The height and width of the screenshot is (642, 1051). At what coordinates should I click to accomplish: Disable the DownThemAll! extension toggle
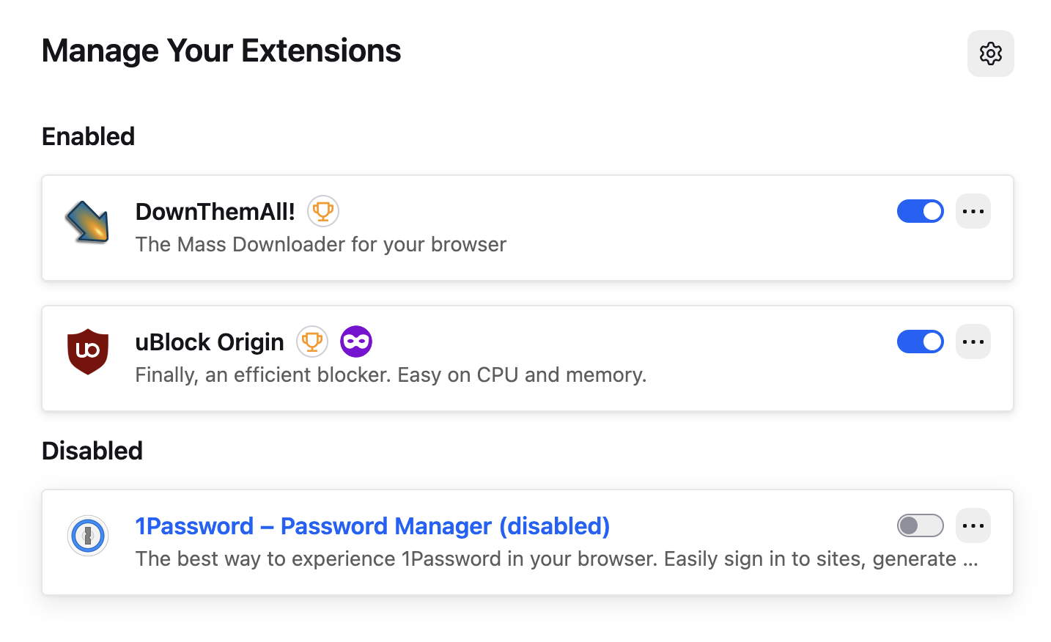coord(920,211)
